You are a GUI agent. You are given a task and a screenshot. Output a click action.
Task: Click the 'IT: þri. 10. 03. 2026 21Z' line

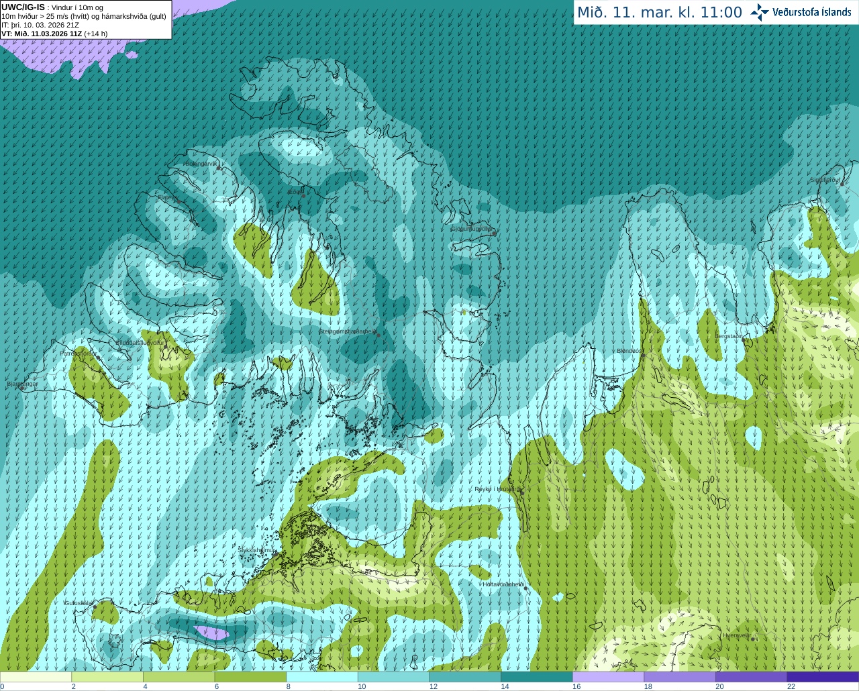(40, 25)
